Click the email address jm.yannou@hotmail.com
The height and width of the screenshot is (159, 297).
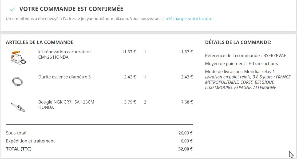click(105, 19)
